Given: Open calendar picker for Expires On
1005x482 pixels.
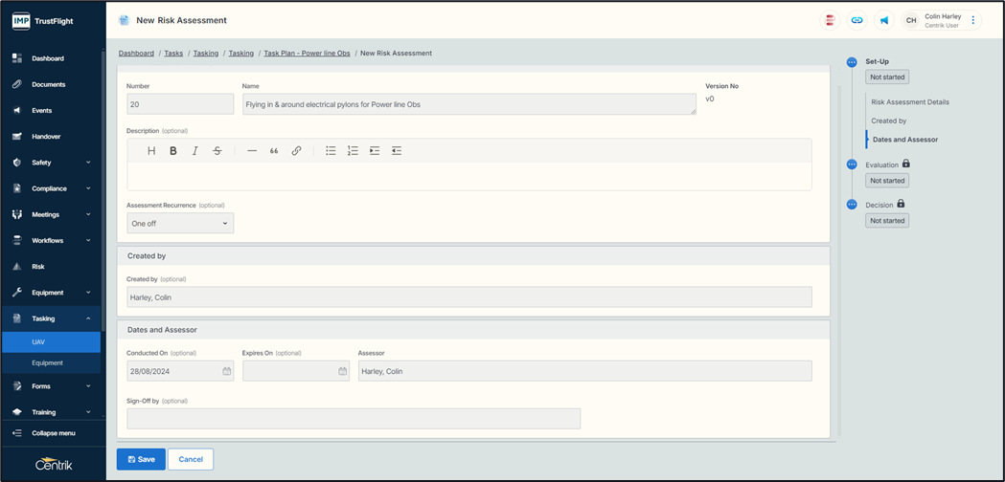Looking at the screenshot, I should tap(342, 371).
